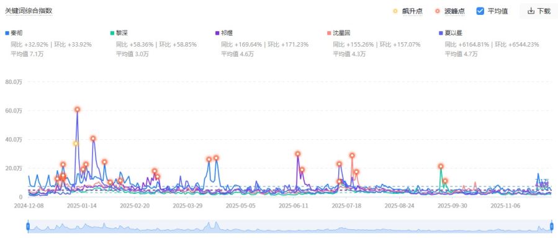Click the 2025-11-06 date label
558x238 pixels.
coord(505,206)
